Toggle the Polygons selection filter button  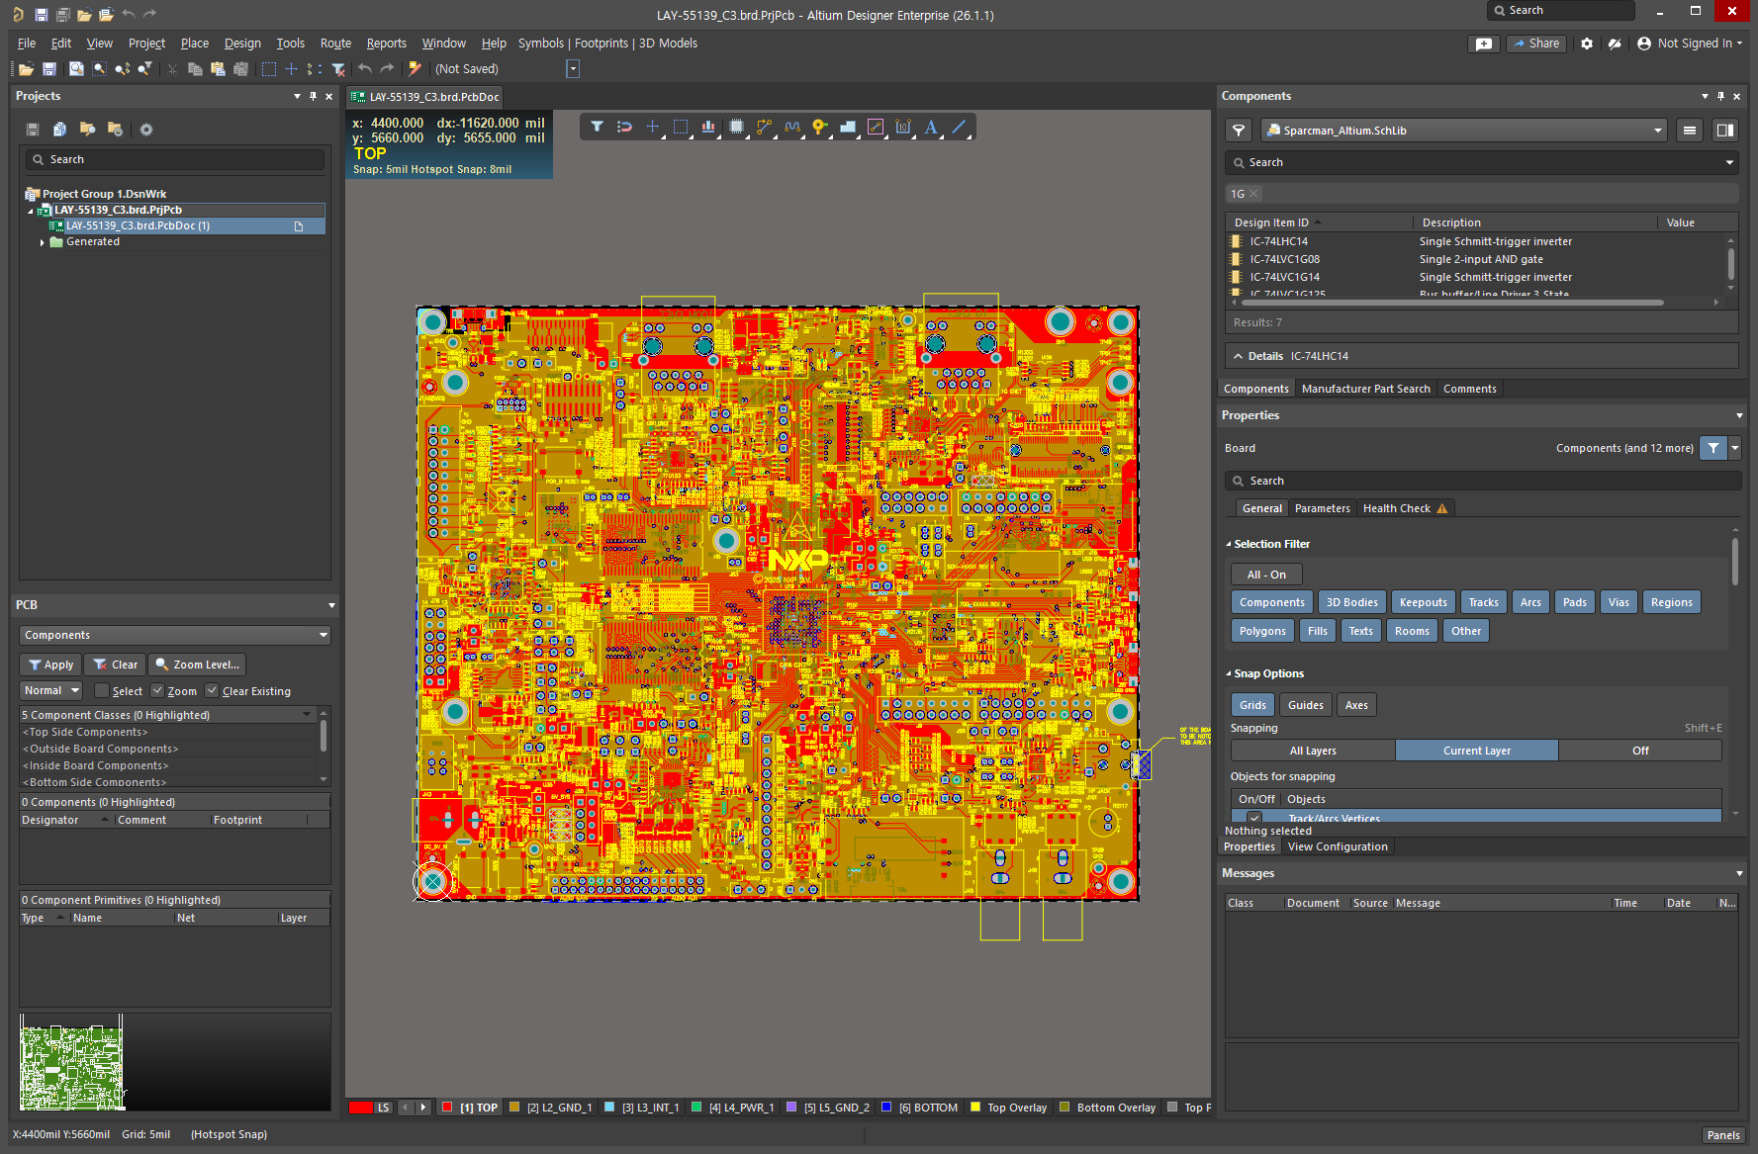click(1262, 631)
